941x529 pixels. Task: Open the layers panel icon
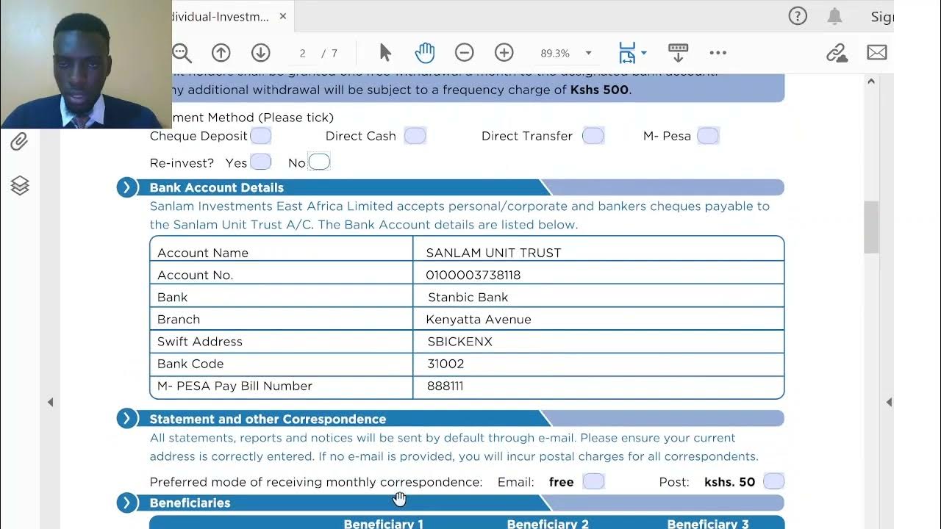point(20,186)
